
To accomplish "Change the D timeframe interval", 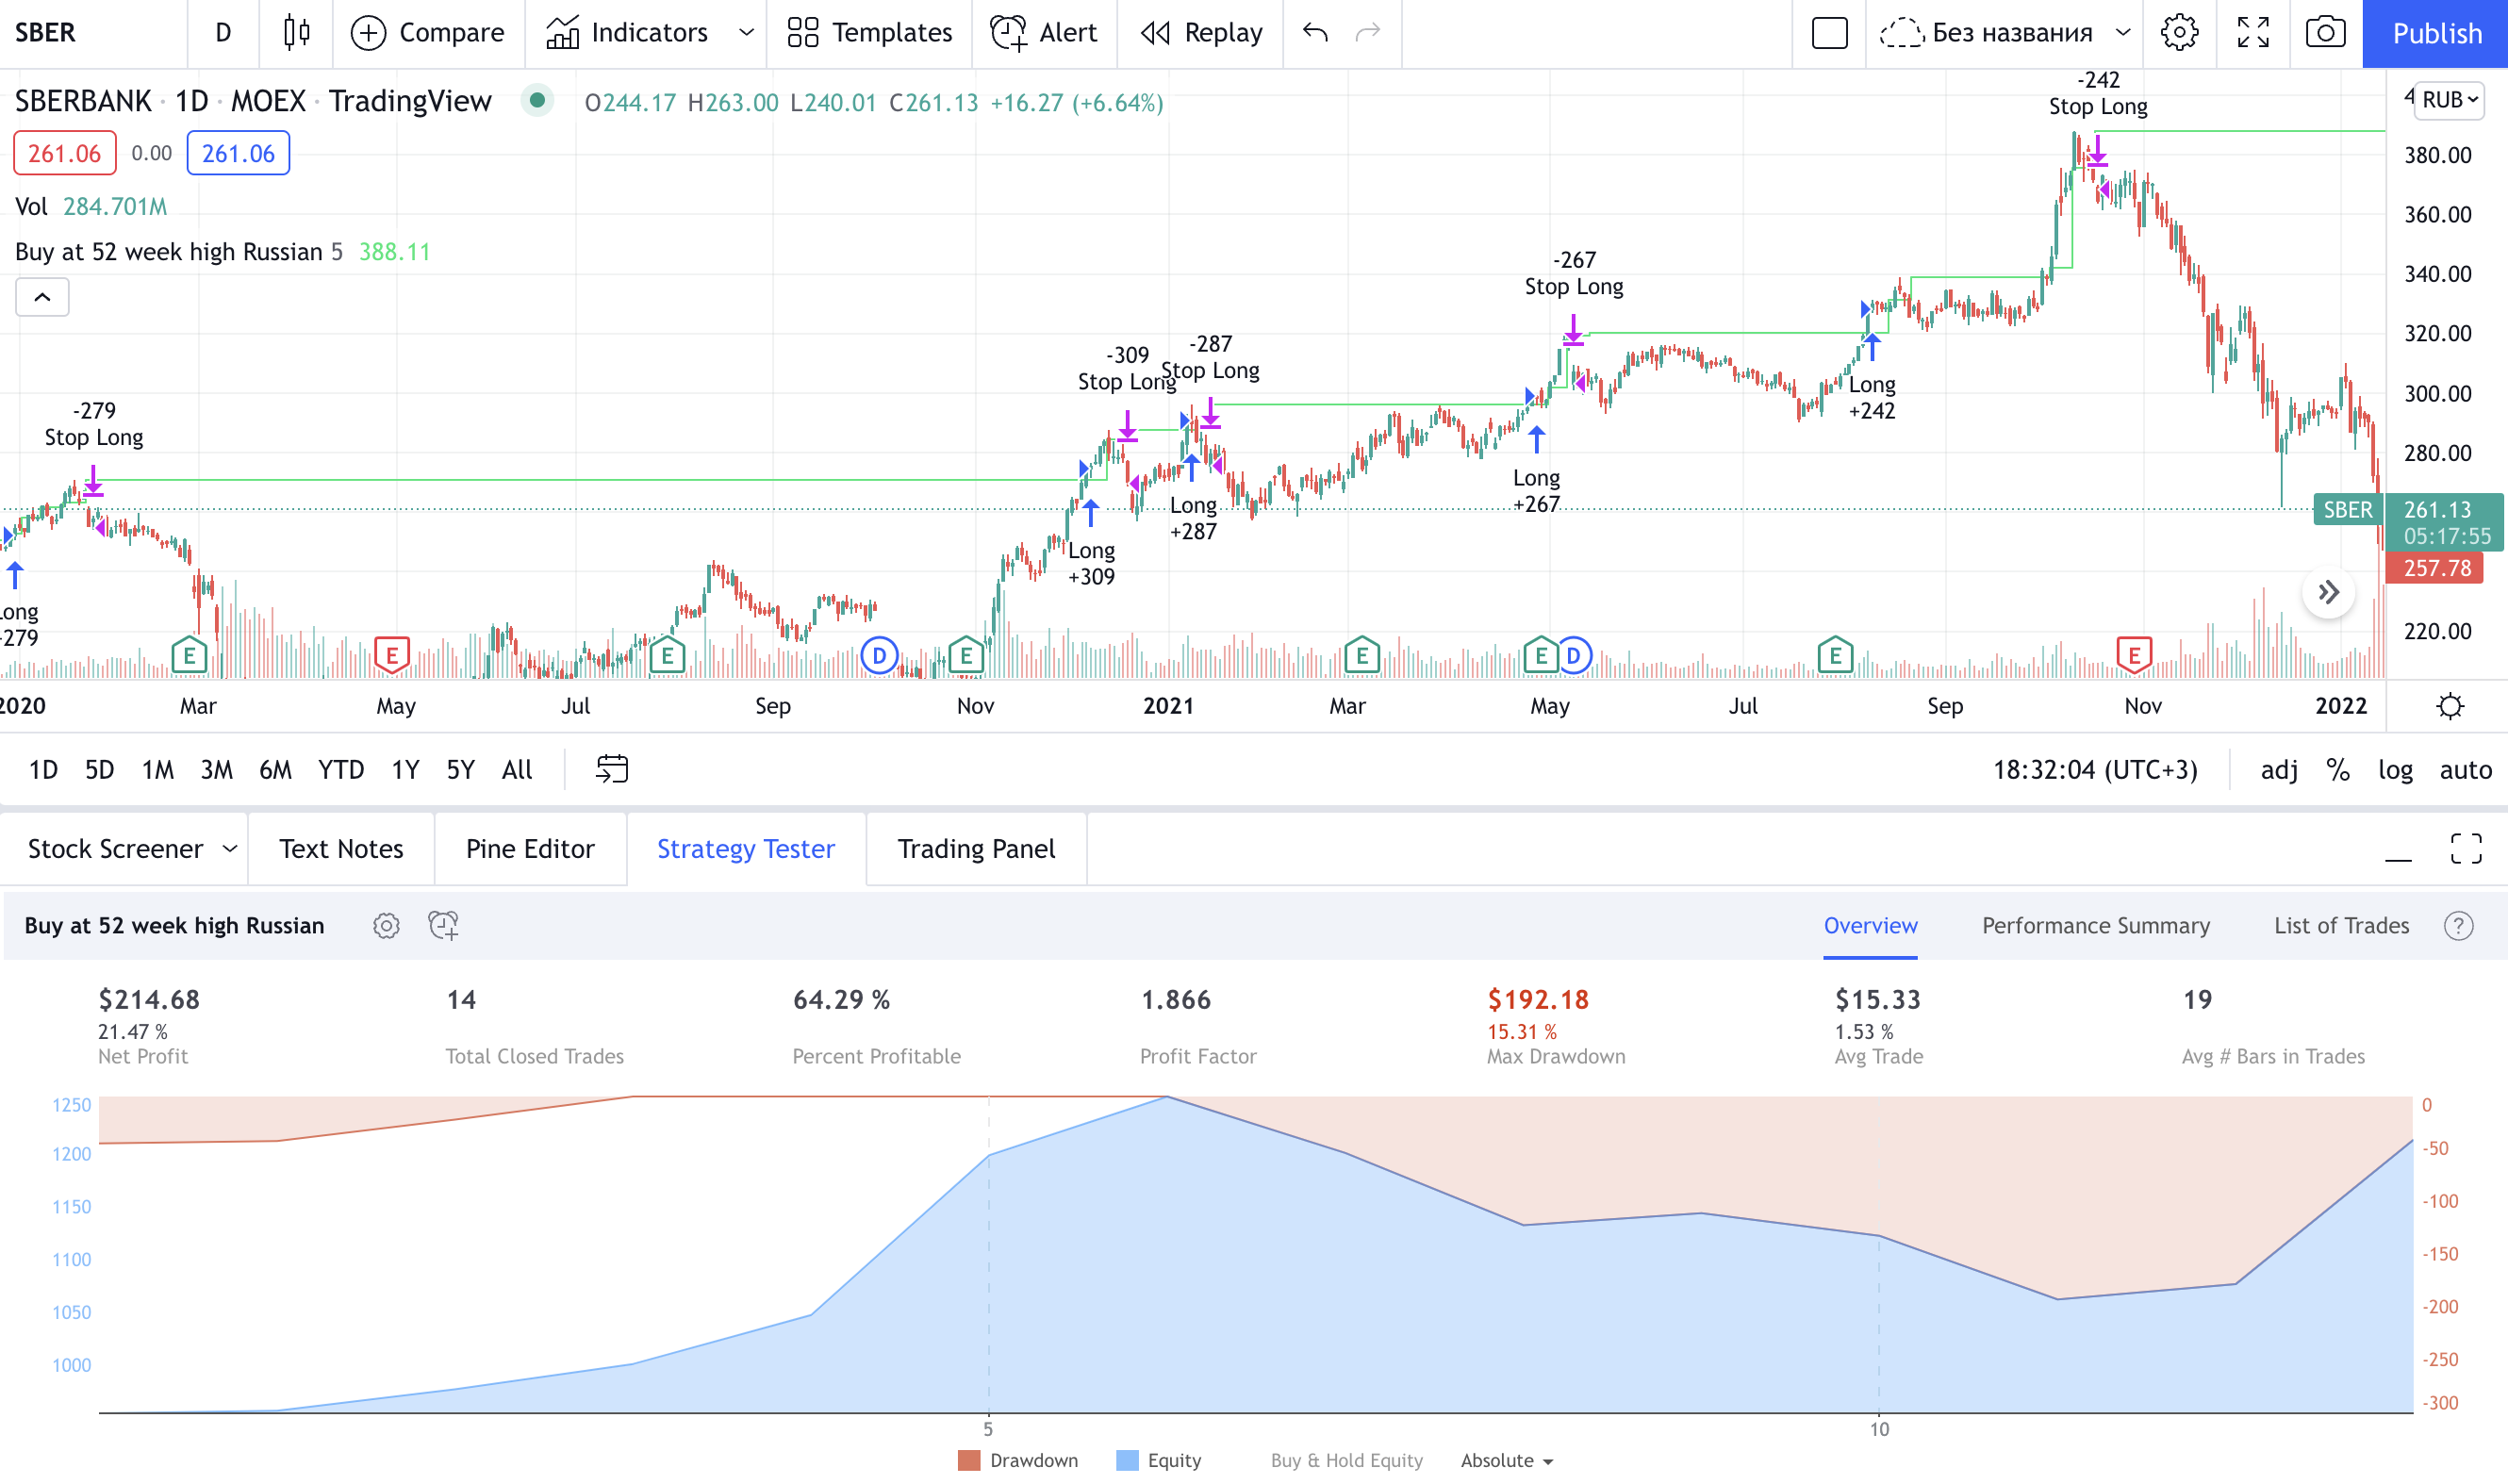I will pyautogui.click(x=223, y=33).
